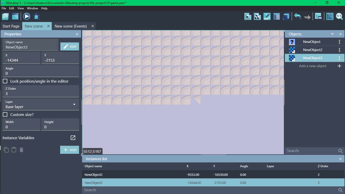Open the Window menu
Screen dimensions: 345x194
click(x=32, y=8)
